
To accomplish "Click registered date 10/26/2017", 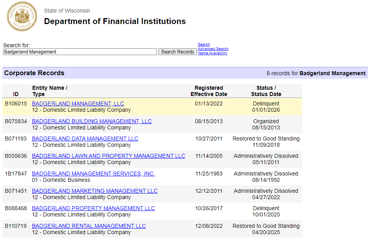I will click(209, 209).
